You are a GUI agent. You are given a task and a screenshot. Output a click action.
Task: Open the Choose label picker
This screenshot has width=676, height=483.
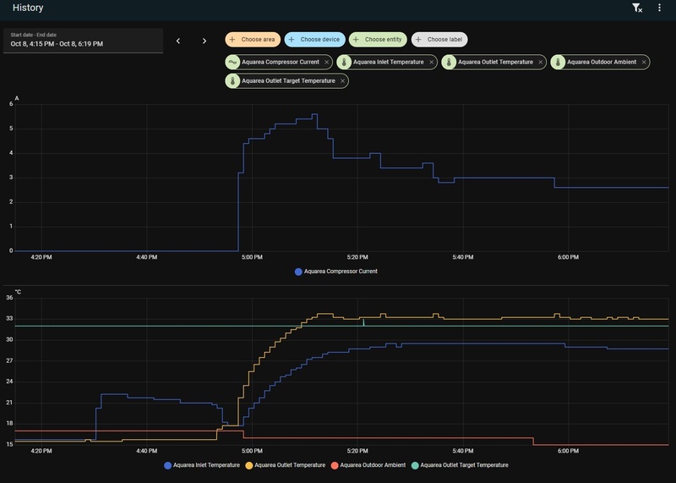439,39
